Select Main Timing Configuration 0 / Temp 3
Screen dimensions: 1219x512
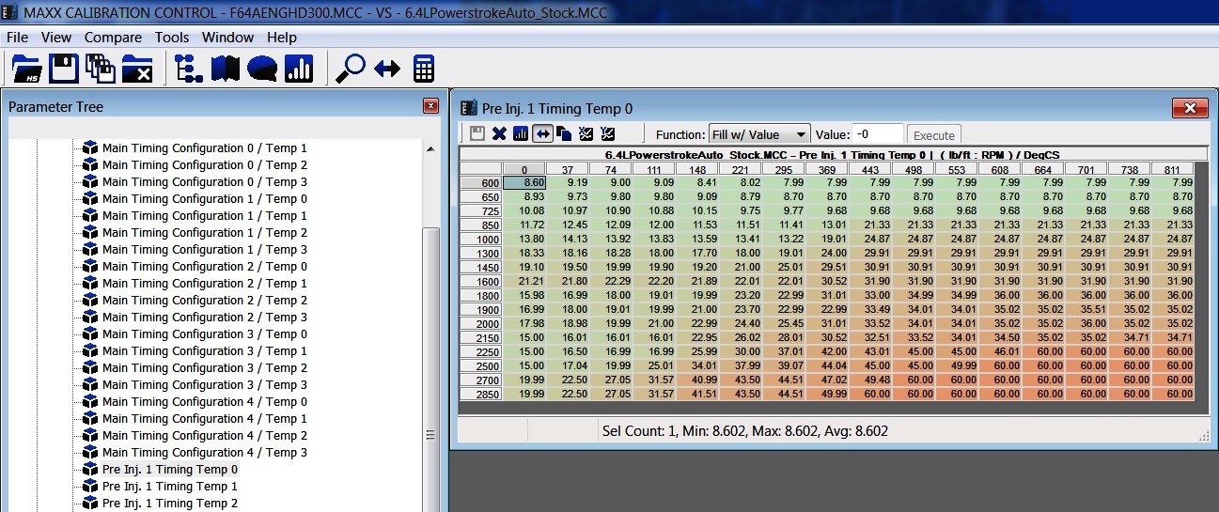click(x=204, y=182)
